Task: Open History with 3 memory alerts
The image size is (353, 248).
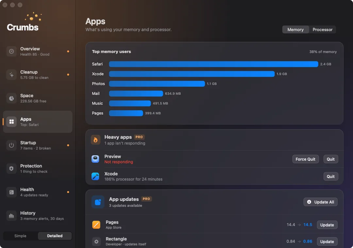Action: tap(38, 216)
